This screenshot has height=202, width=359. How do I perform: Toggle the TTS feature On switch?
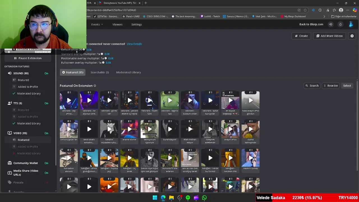46,103
